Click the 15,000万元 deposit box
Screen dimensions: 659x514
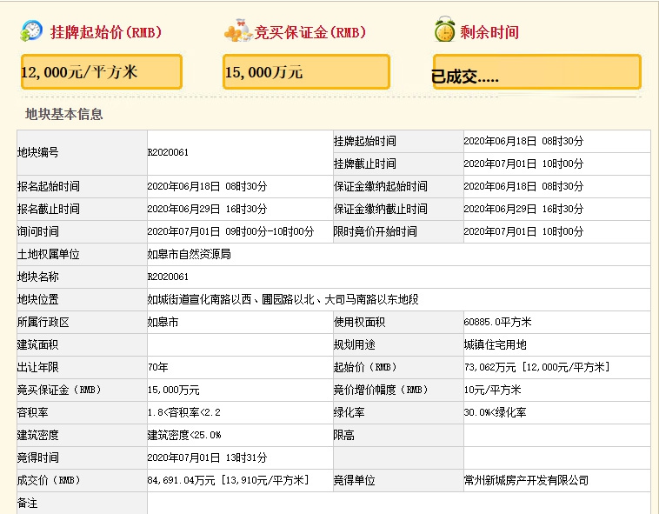[306, 72]
